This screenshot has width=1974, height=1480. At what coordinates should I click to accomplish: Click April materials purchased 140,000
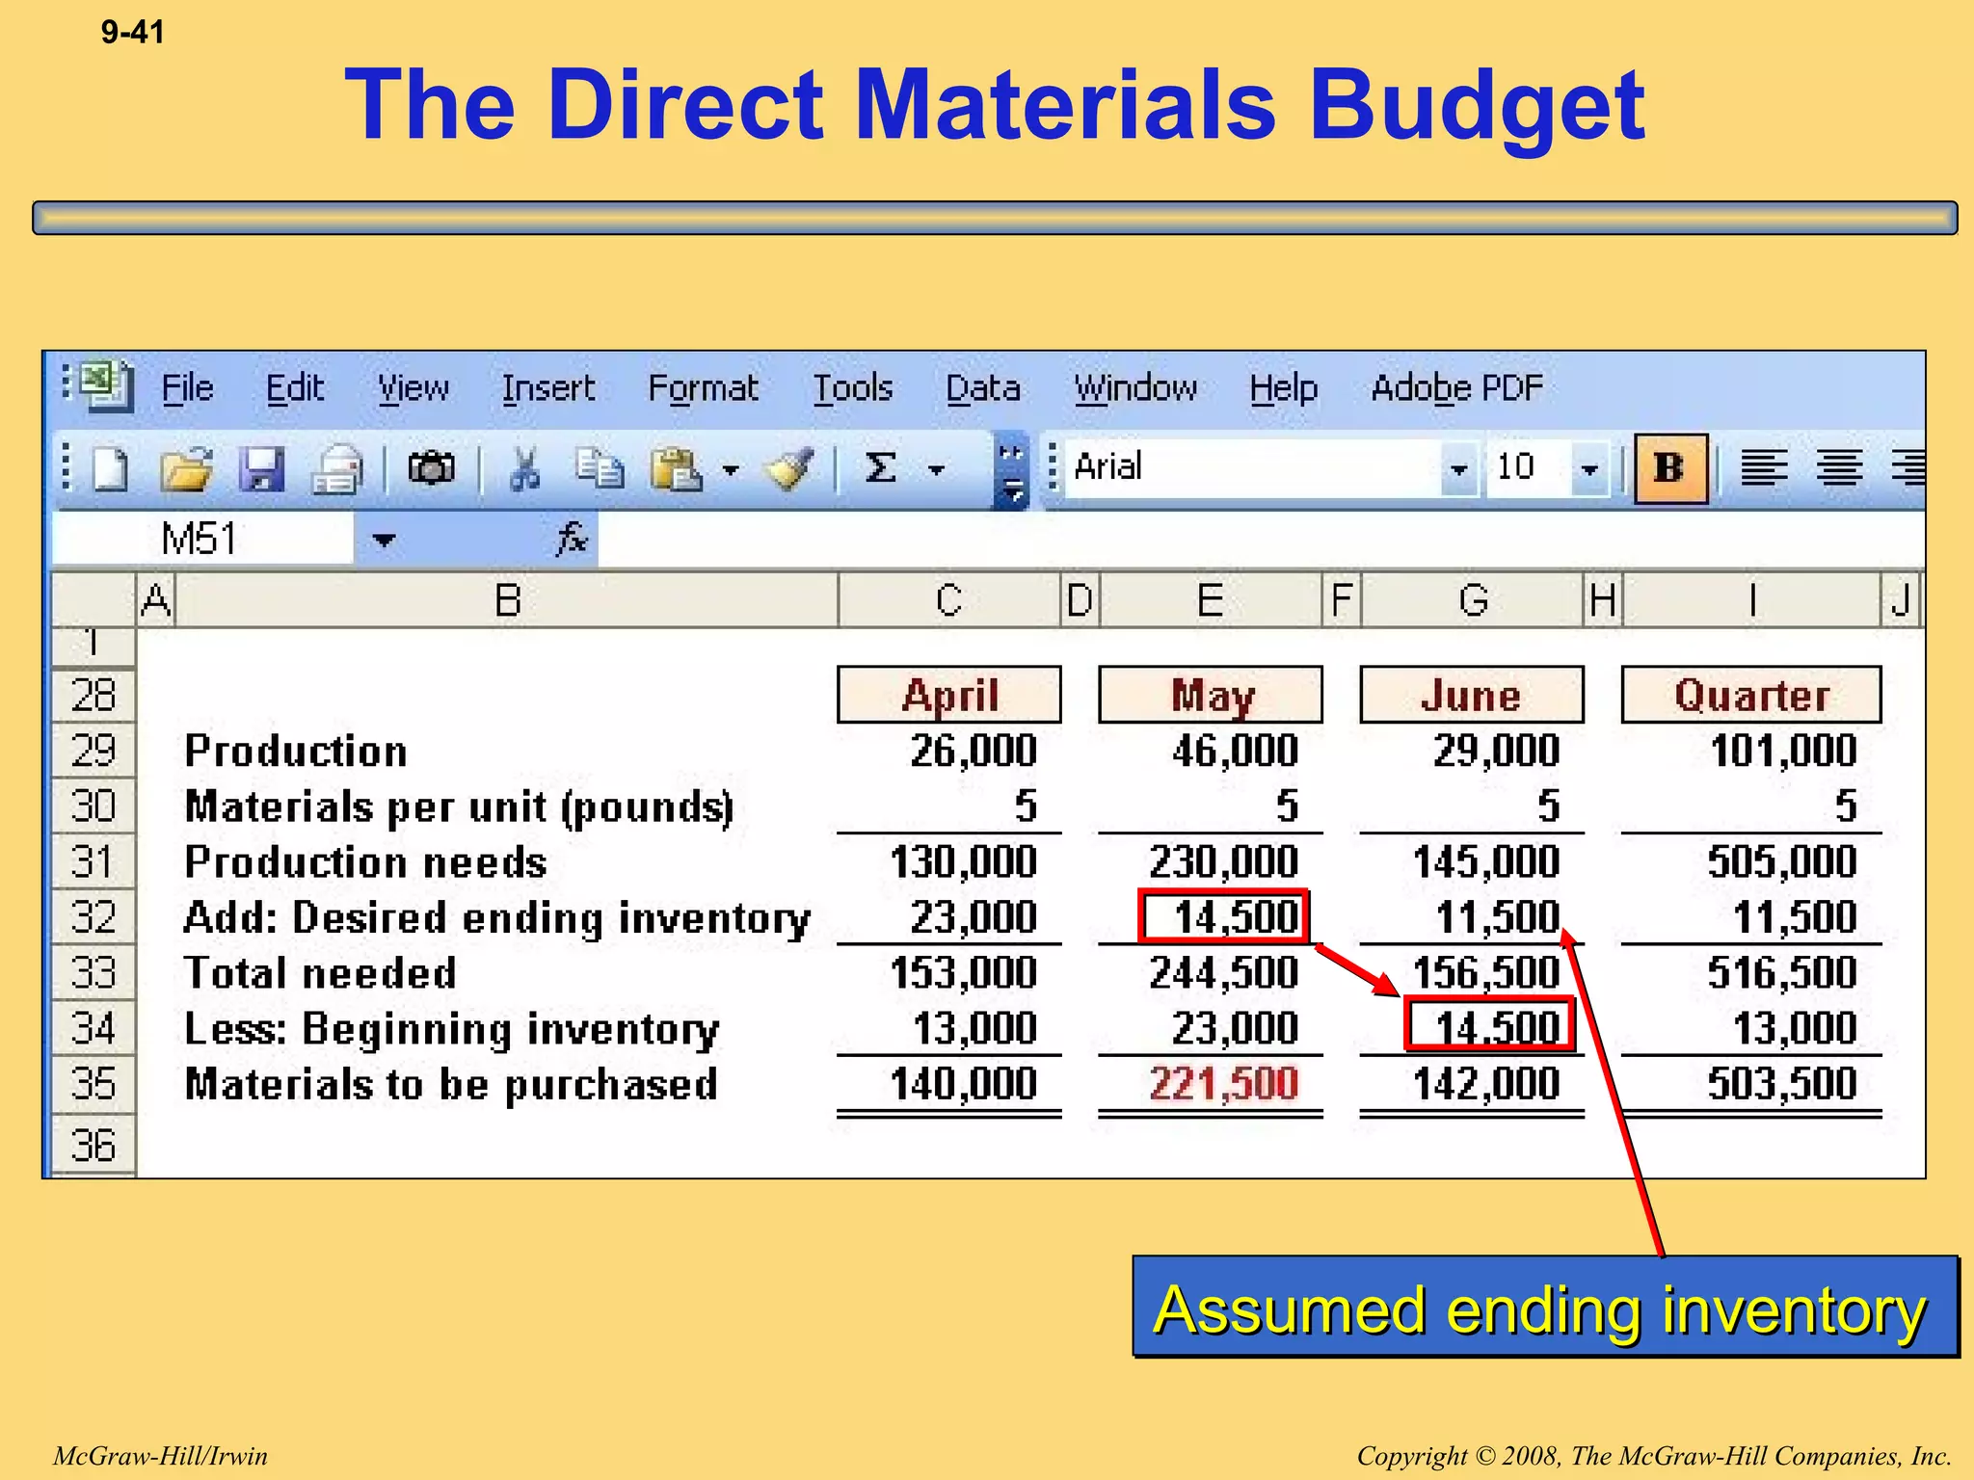click(x=963, y=1084)
